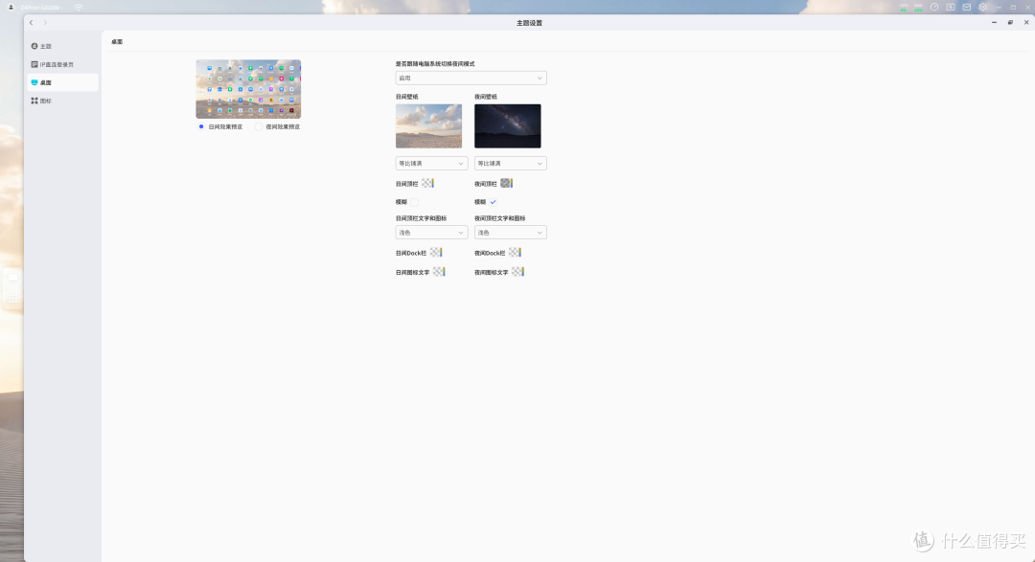
Task: Click the user avatar icon in top bar
Action: point(11,8)
